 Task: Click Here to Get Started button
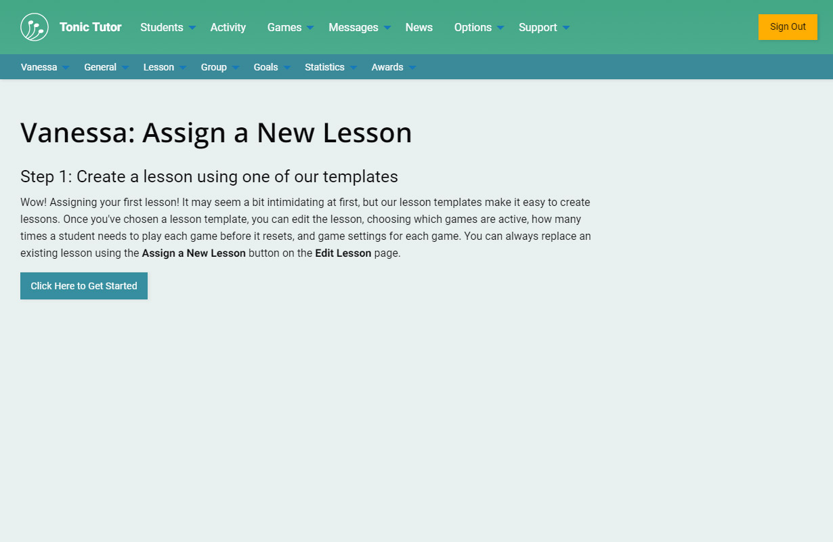(x=84, y=286)
